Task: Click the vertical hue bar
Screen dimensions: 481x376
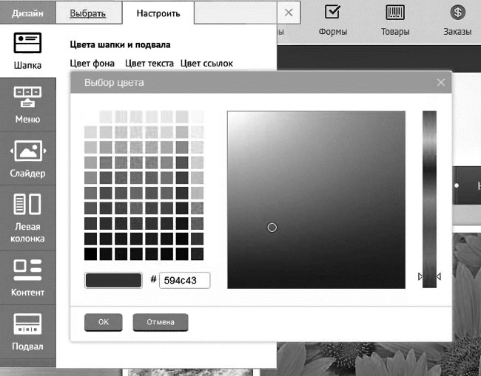Action: click(x=429, y=199)
